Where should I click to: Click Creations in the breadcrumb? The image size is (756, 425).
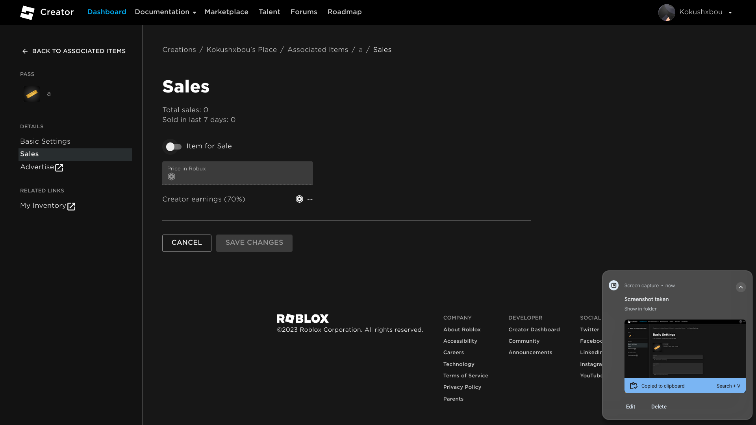pos(179,50)
